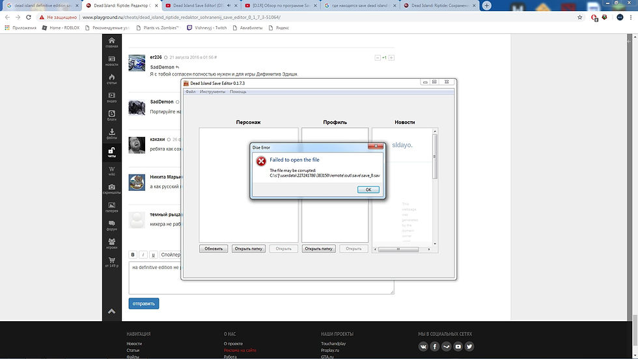Click the Новости panel vertical scrollbar

(x=435, y=156)
